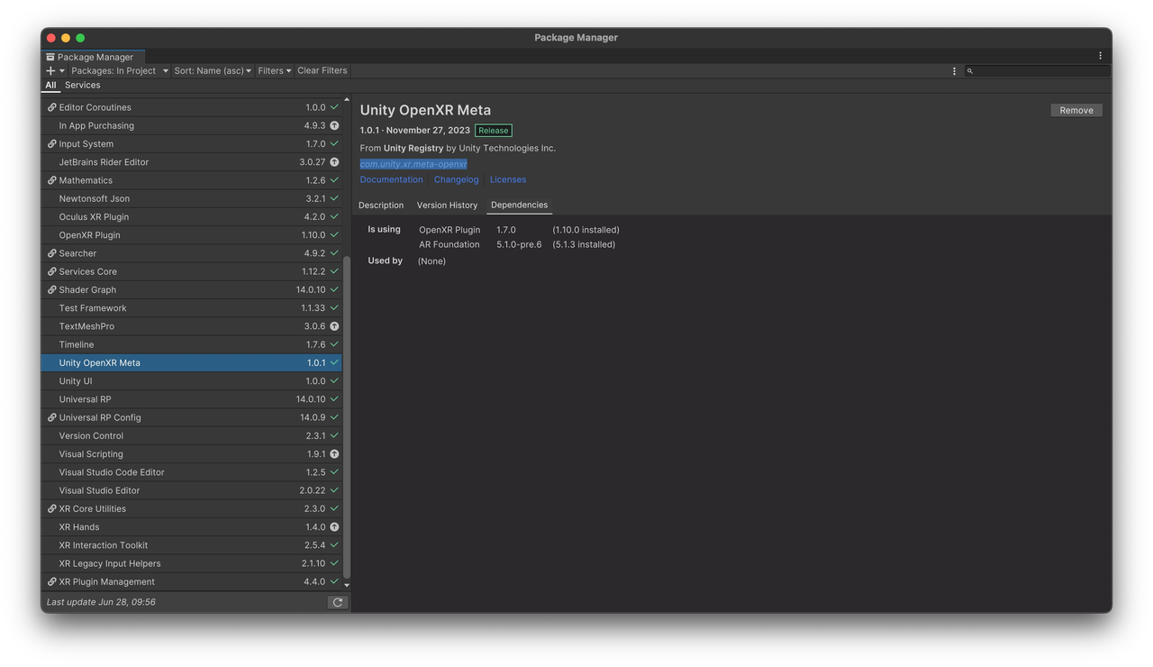Click the OpenXR Plugin dependency entry
This screenshot has height=667, width=1153.
[449, 230]
